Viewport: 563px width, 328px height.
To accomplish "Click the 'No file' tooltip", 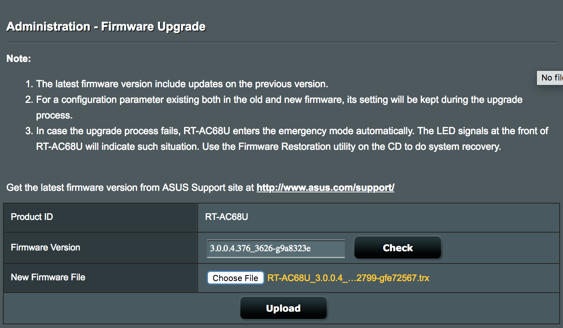I will pyautogui.click(x=550, y=78).
